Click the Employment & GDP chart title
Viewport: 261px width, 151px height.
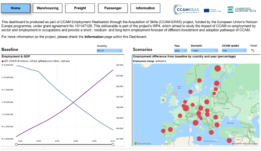point(16,57)
